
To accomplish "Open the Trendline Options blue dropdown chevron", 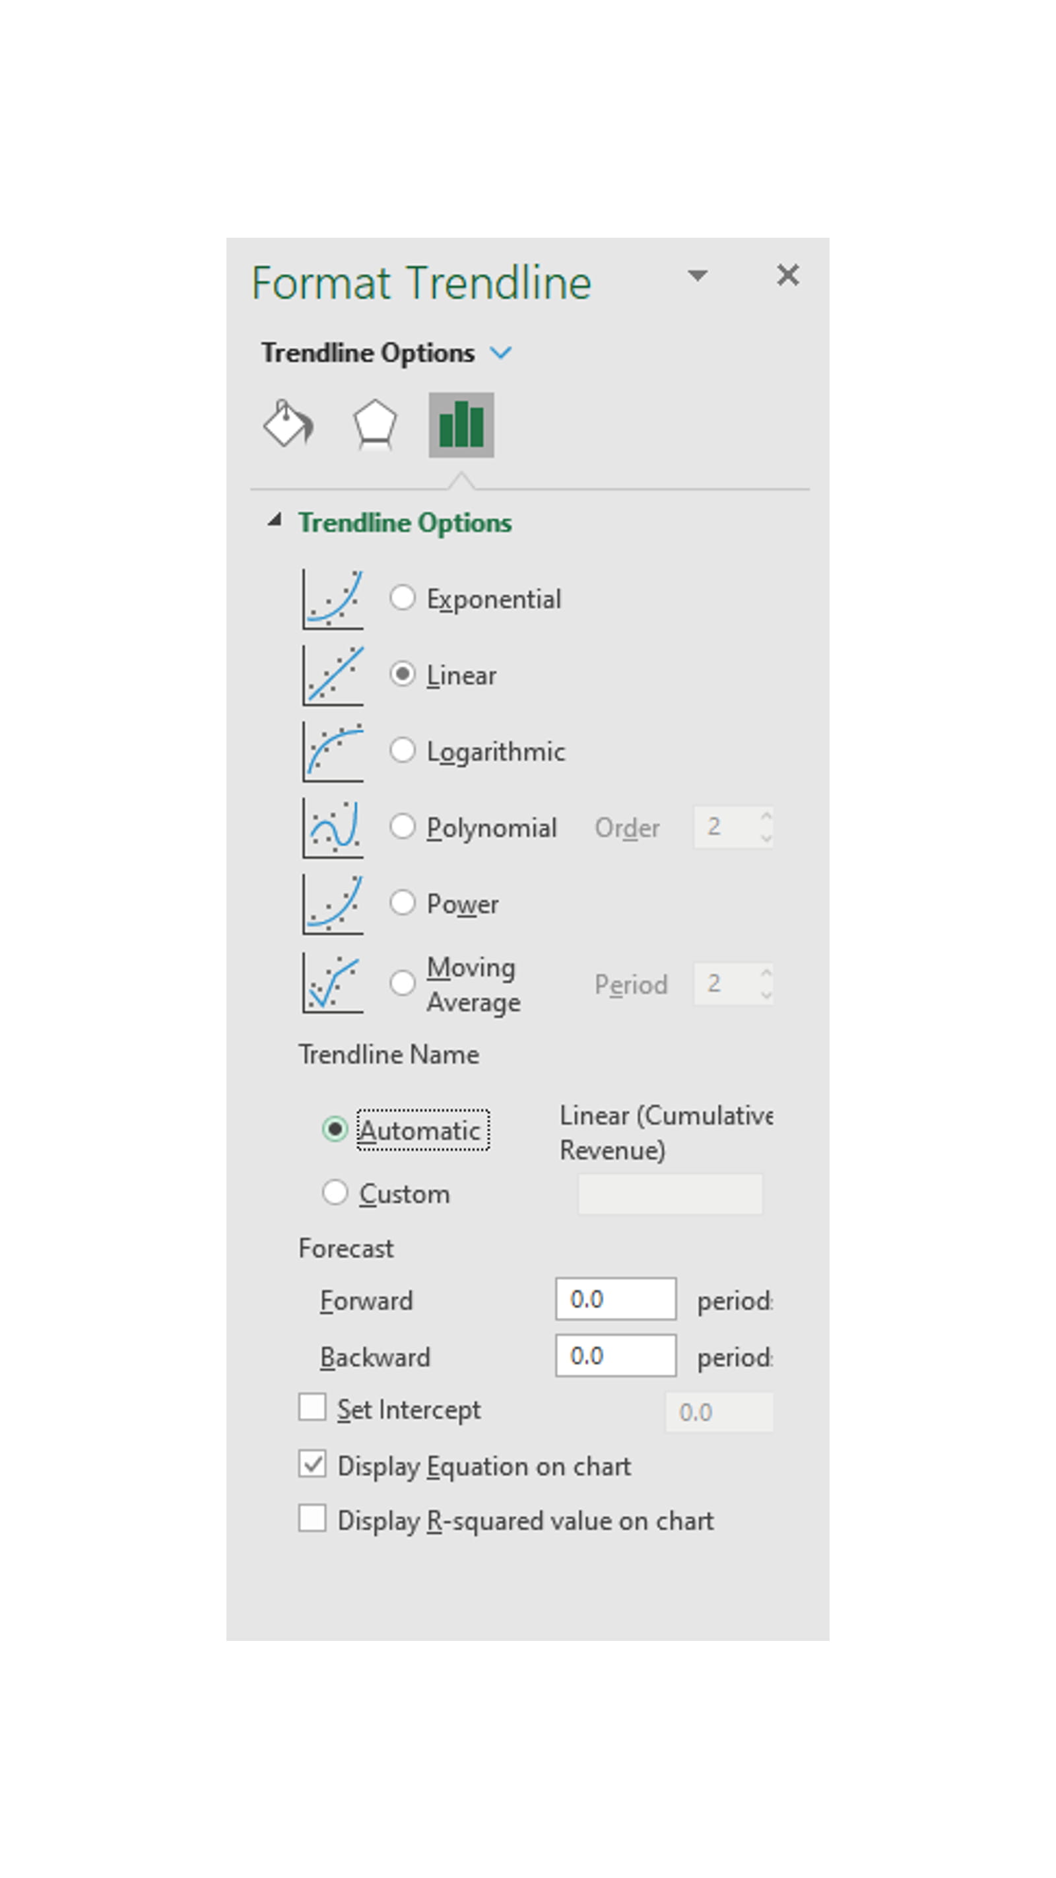I will pos(501,353).
